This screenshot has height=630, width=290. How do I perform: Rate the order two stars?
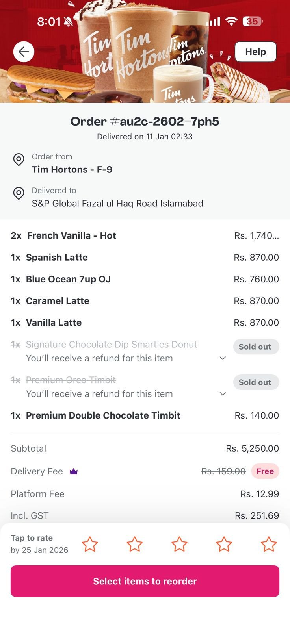click(134, 544)
